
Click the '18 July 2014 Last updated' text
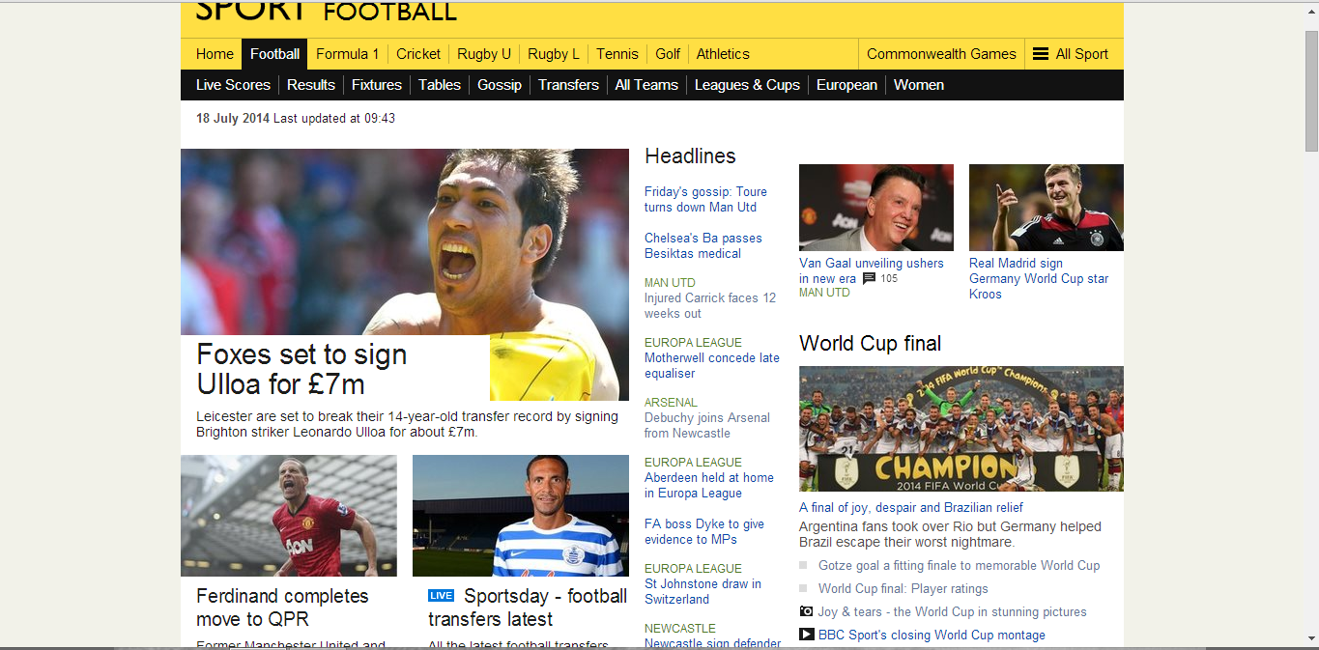(x=296, y=119)
